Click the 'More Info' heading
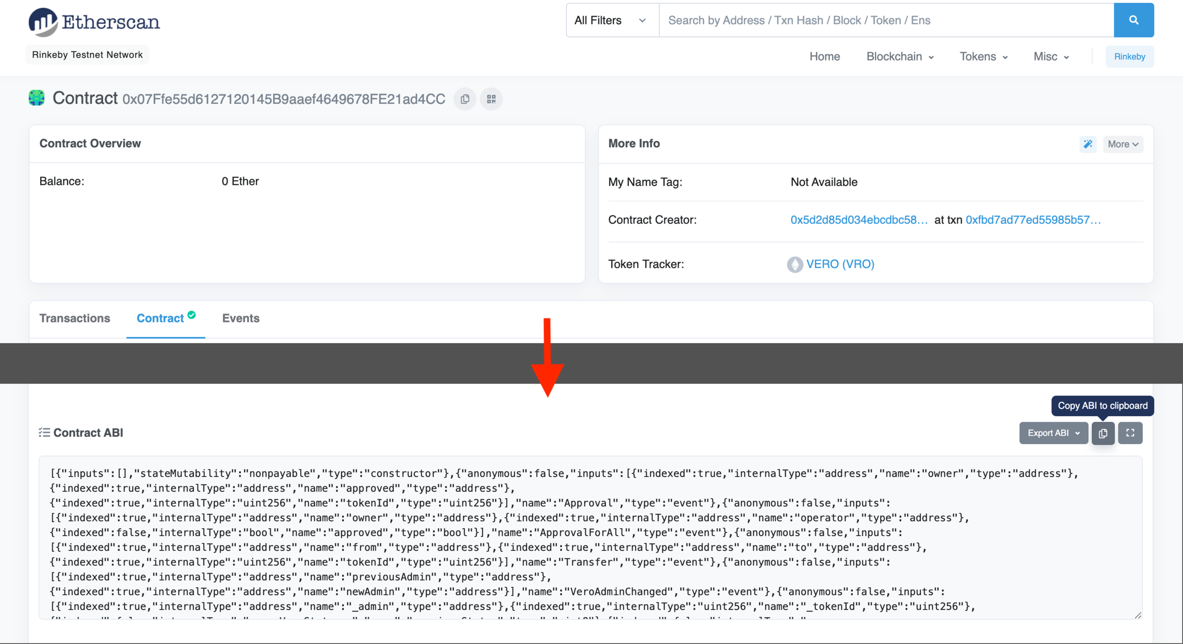 click(634, 143)
